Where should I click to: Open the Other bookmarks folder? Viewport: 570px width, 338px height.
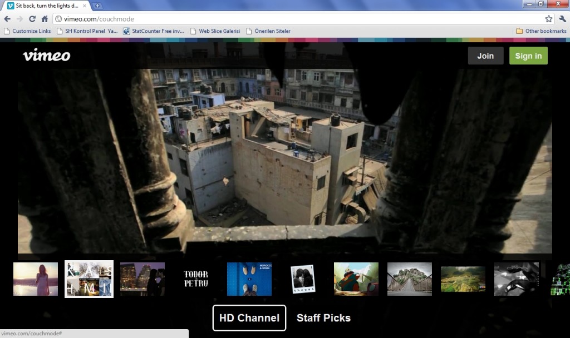tap(541, 31)
